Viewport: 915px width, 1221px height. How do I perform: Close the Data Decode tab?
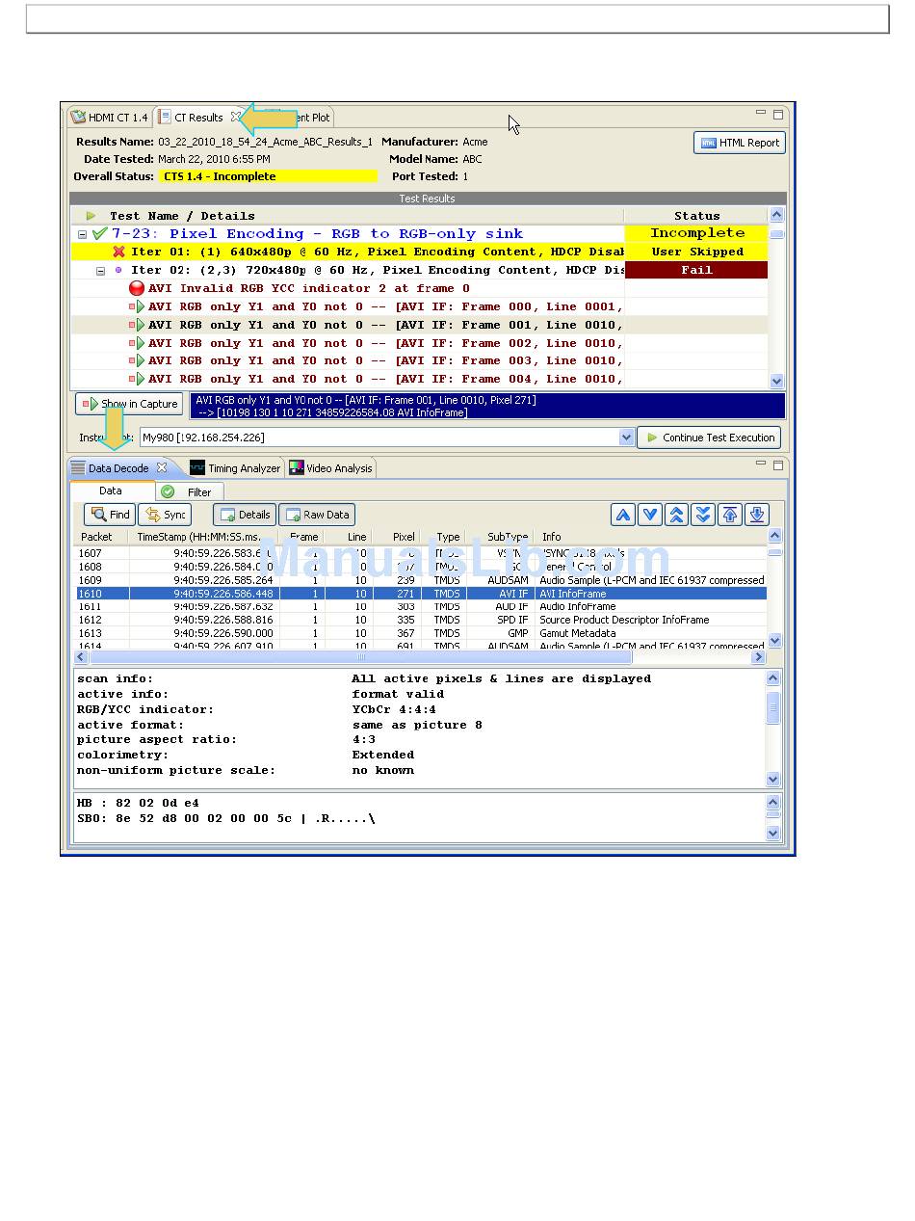click(162, 467)
